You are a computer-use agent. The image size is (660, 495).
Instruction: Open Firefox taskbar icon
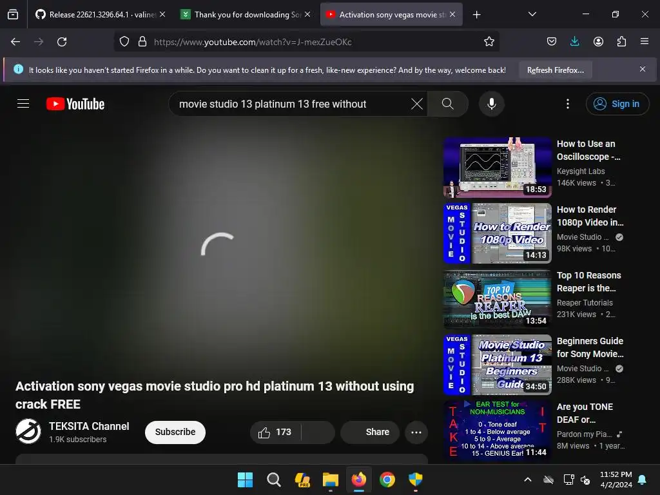(358, 480)
